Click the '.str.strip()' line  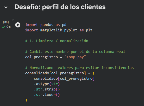[x=47, y=89]
